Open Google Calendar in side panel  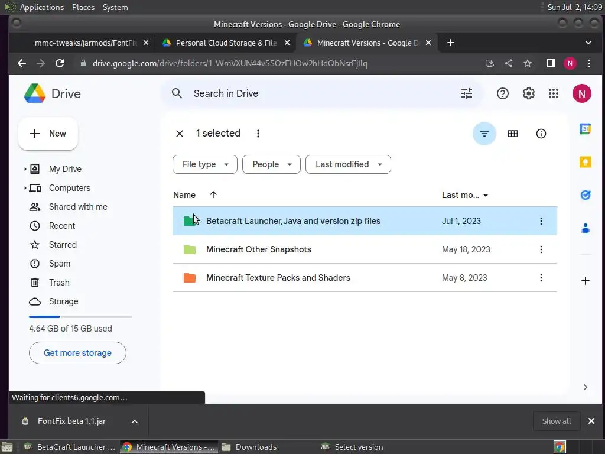(586, 129)
